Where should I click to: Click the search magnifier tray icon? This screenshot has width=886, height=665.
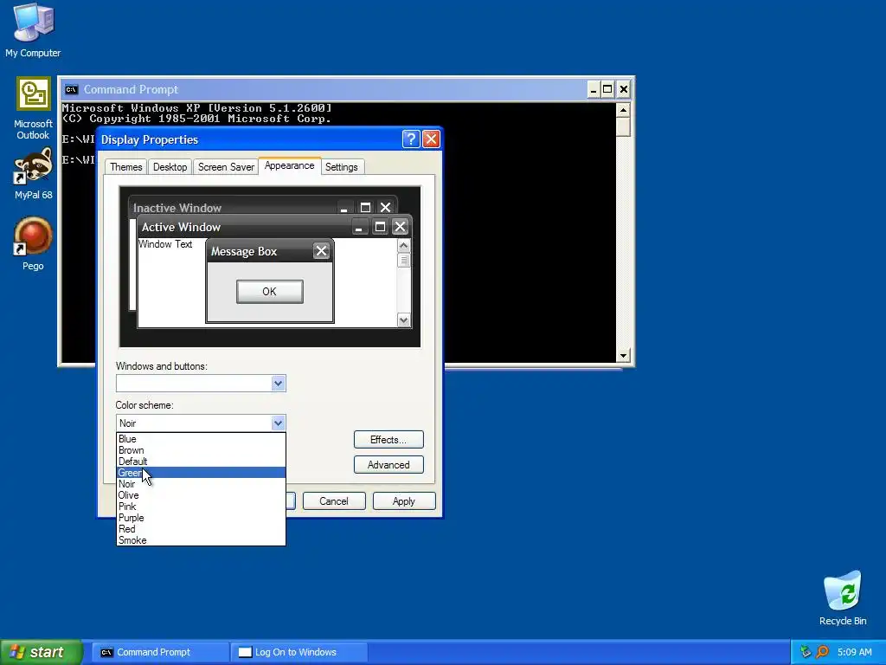click(823, 652)
